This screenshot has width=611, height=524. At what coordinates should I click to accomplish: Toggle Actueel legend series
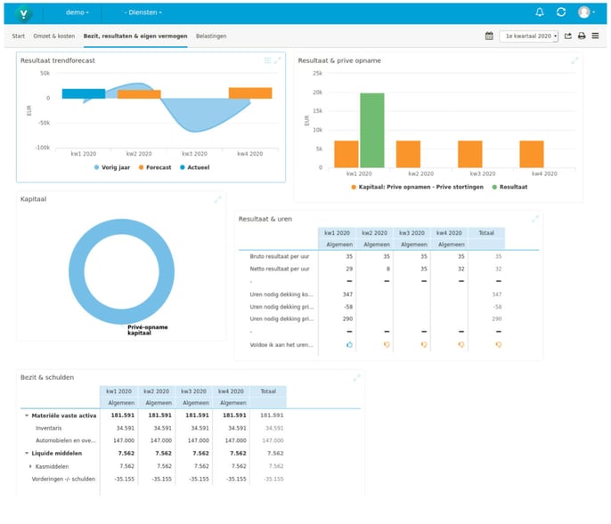coord(194,167)
